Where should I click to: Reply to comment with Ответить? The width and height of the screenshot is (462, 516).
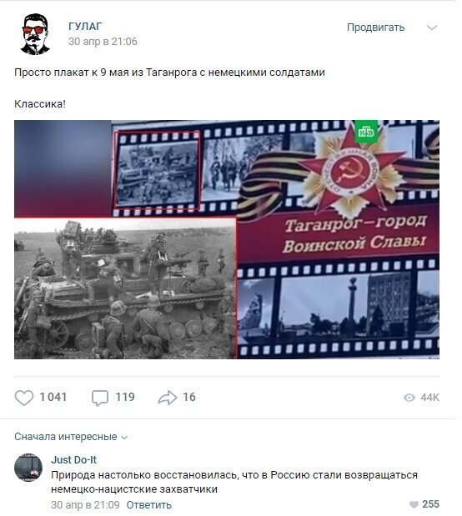(x=148, y=504)
